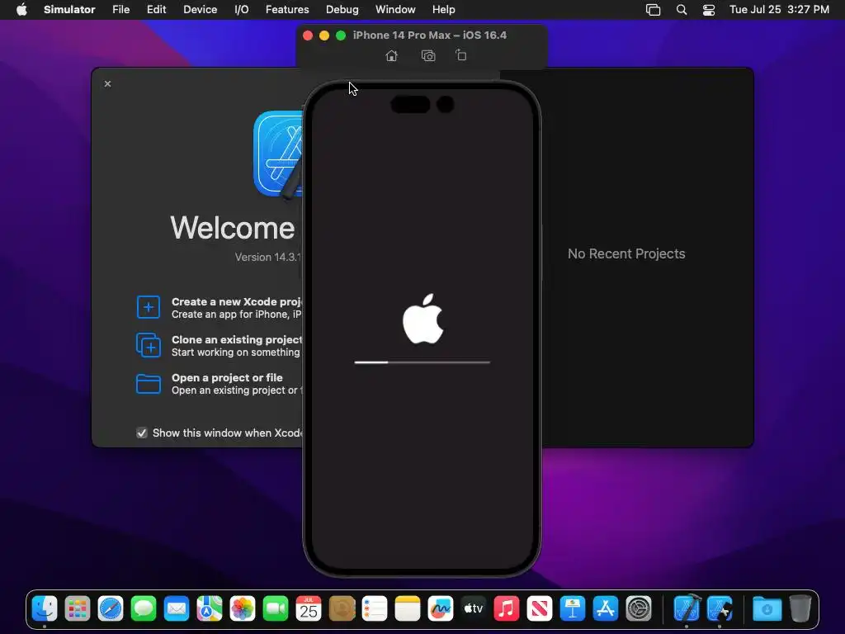845x634 pixels.
Task: Rotate the device using the rotate icon
Action: tap(460, 55)
